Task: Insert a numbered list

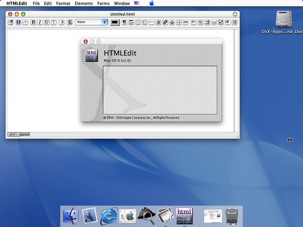Action: click(145, 22)
